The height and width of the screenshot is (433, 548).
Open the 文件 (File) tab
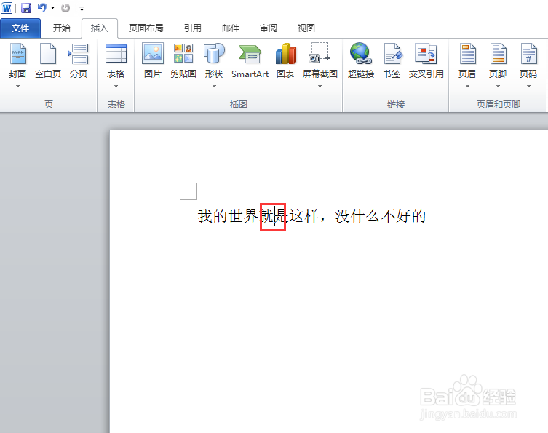(20, 28)
